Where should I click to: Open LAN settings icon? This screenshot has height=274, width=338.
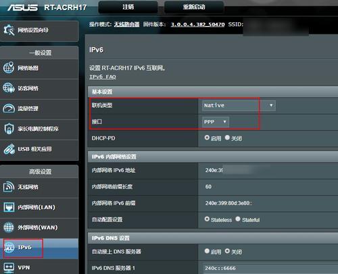(x=9, y=207)
